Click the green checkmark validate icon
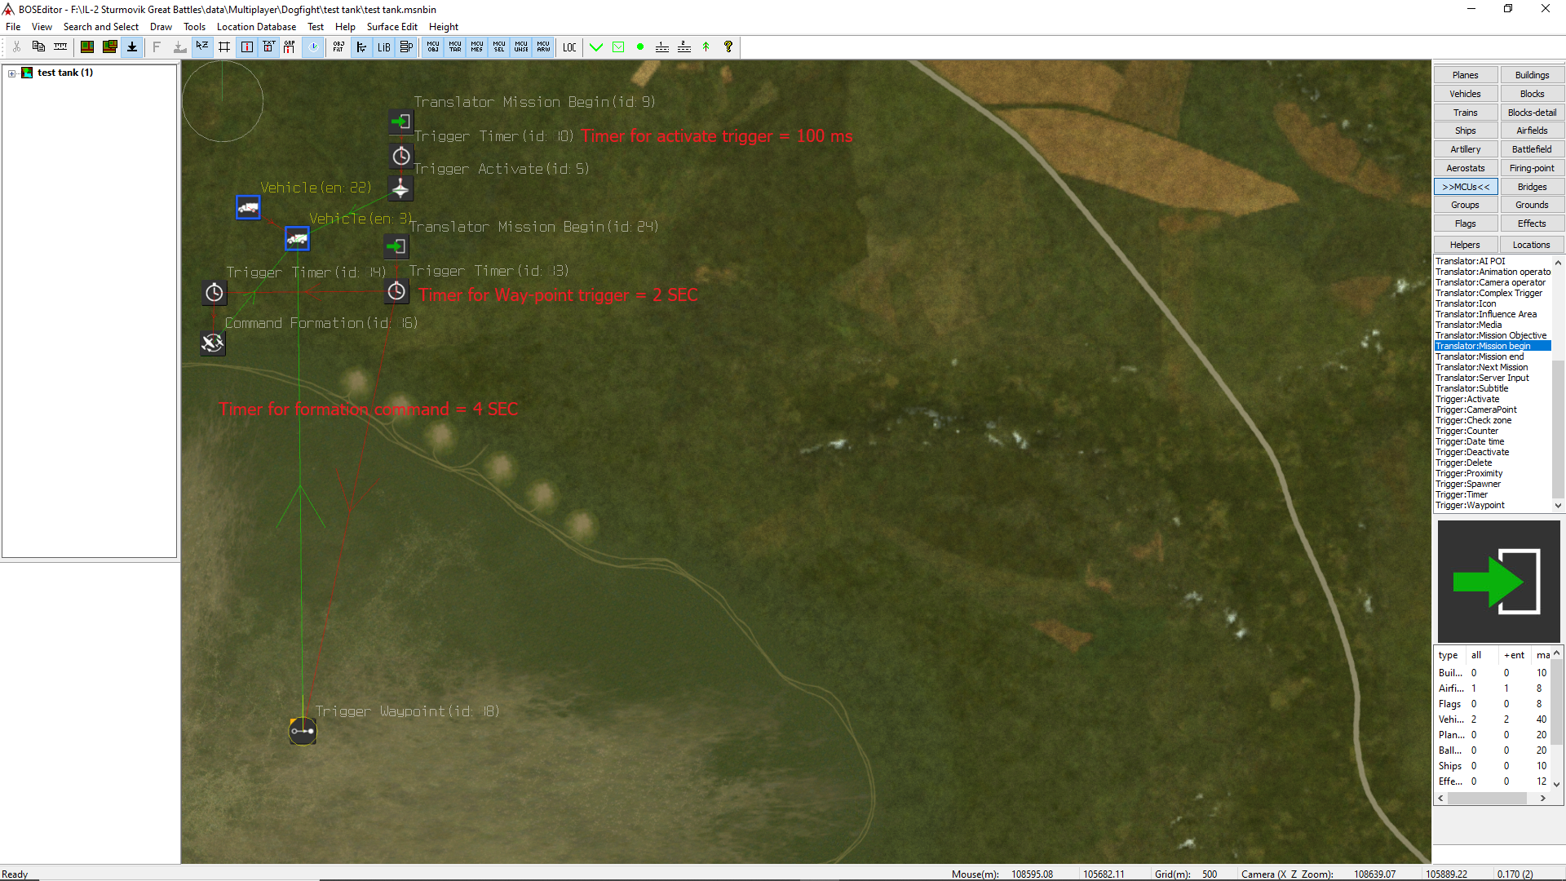This screenshot has width=1566, height=881. click(x=596, y=47)
